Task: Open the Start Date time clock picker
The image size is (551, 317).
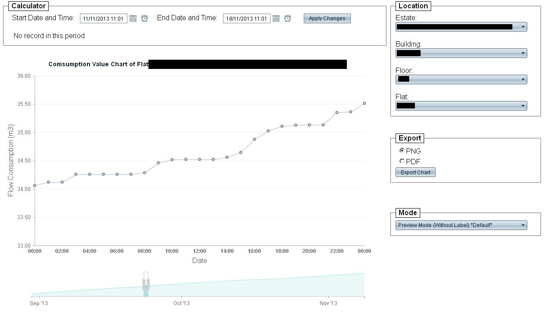Action: click(x=144, y=18)
